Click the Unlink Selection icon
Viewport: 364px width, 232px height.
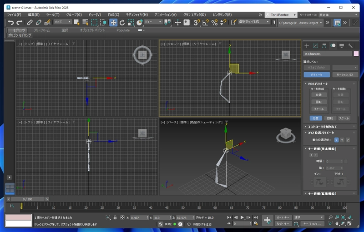pyautogui.click(x=38, y=22)
